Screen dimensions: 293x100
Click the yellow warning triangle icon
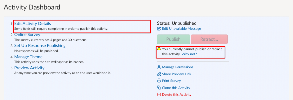tap(159, 49)
